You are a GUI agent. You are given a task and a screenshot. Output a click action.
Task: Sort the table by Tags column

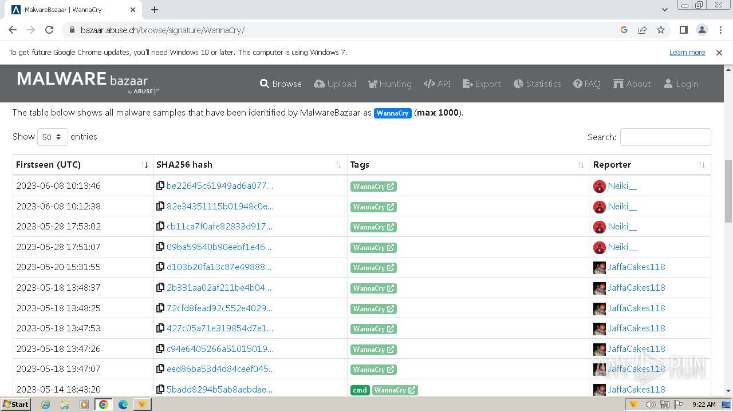click(x=468, y=165)
